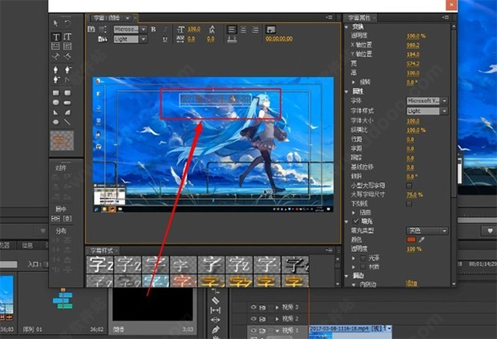This screenshot has height=339, width=497.
Task: Select the Pen tool
Action: (x=55, y=70)
